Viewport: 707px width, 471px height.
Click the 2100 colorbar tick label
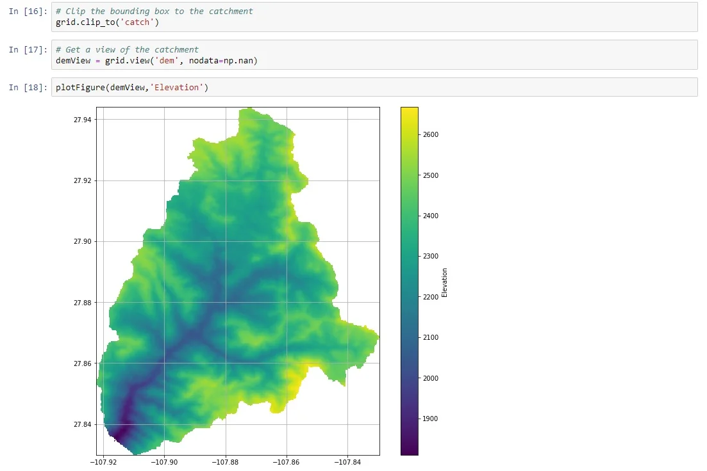coord(431,337)
